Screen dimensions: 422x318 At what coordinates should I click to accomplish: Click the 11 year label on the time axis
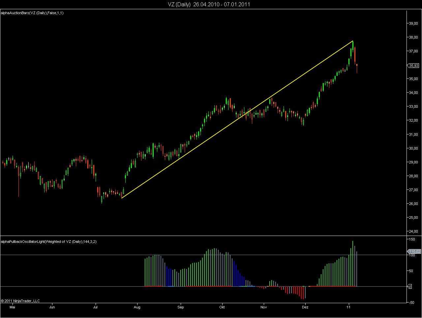[349, 307]
